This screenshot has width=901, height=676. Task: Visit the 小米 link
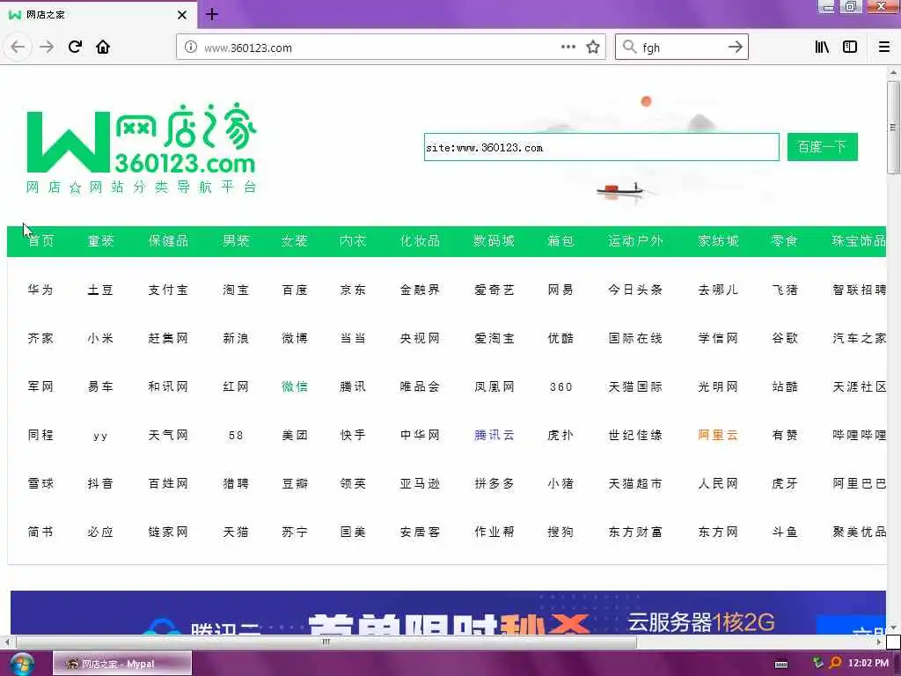pos(100,338)
